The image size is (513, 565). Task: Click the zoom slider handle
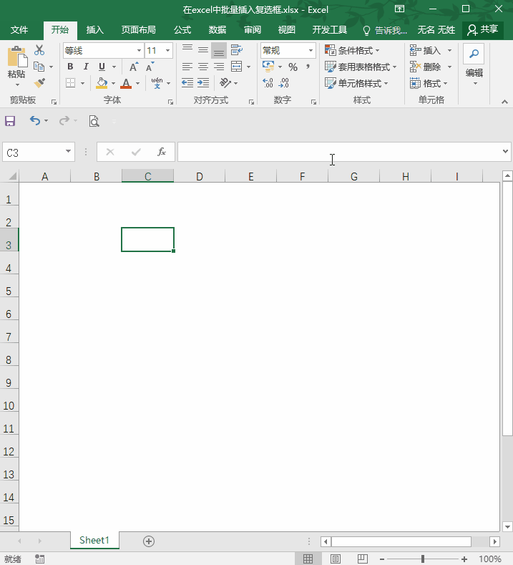423,559
